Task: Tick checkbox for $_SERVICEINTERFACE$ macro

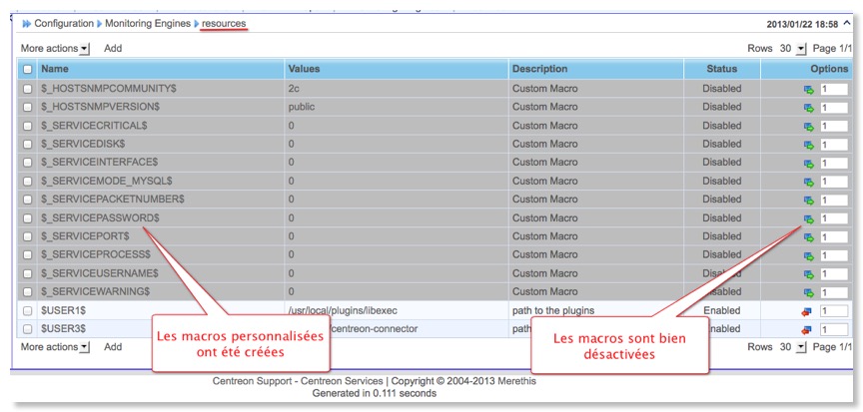Action: click(28, 163)
